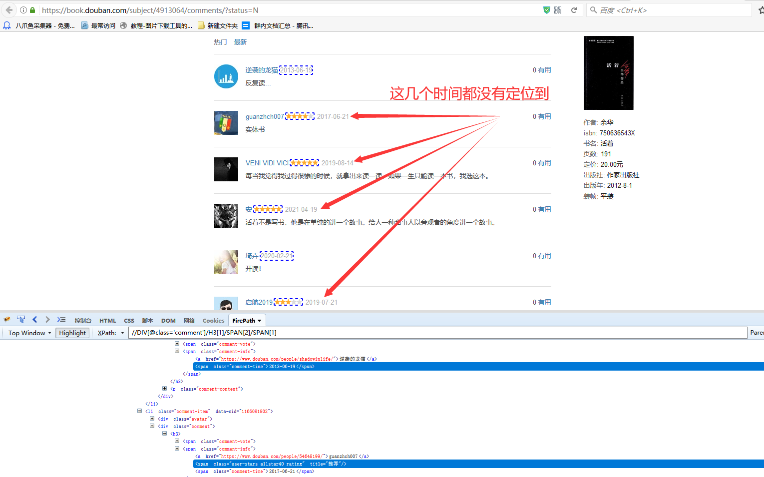
Task: Open 教程-图片下载工具 bookmark
Action: click(156, 25)
